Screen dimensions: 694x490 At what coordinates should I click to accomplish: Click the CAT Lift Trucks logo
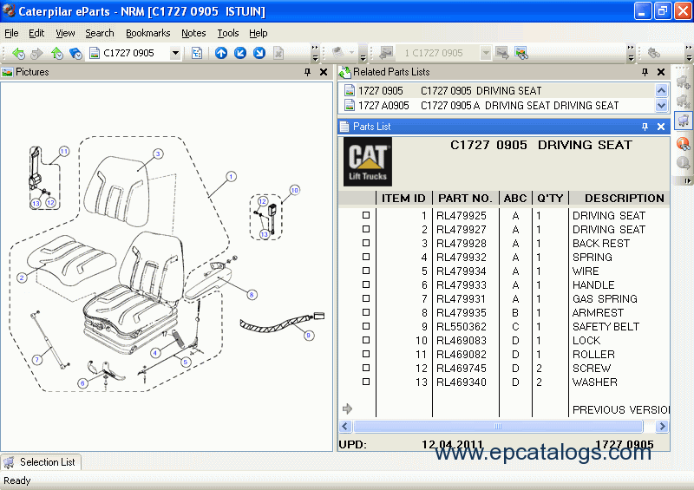tap(368, 161)
